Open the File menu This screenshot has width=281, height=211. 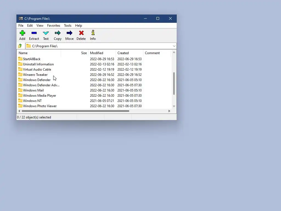21,26
